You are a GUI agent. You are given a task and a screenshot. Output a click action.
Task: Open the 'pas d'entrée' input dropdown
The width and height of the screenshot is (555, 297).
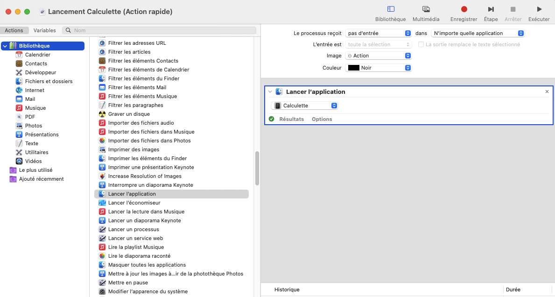tap(378, 33)
